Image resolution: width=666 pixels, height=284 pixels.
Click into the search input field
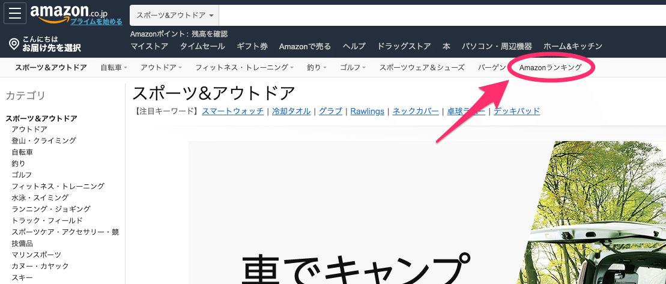point(443,15)
